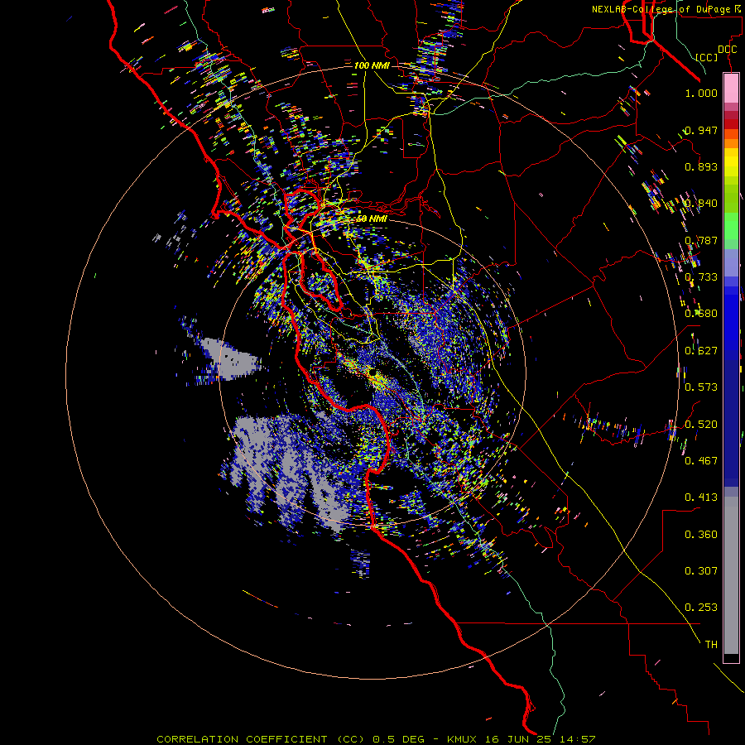Select the 0.947 scale value
Image resolution: width=745 pixels, height=745 pixels.
(701, 130)
